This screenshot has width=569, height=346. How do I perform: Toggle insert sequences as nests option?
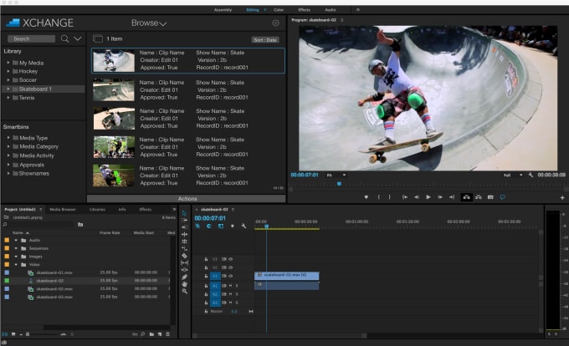click(x=197, y=226)
